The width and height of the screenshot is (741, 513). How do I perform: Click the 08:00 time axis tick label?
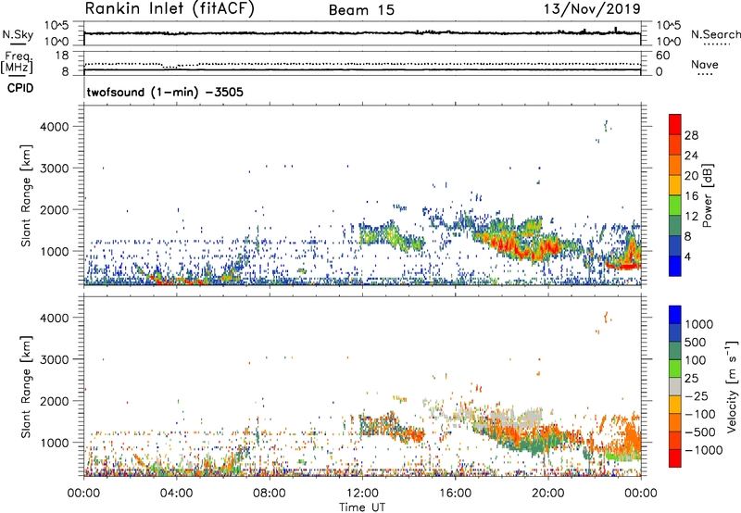click(x=270, y=494)
